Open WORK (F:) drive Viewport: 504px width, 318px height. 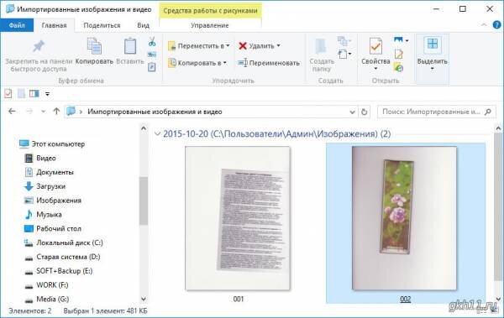click(46, 285)
